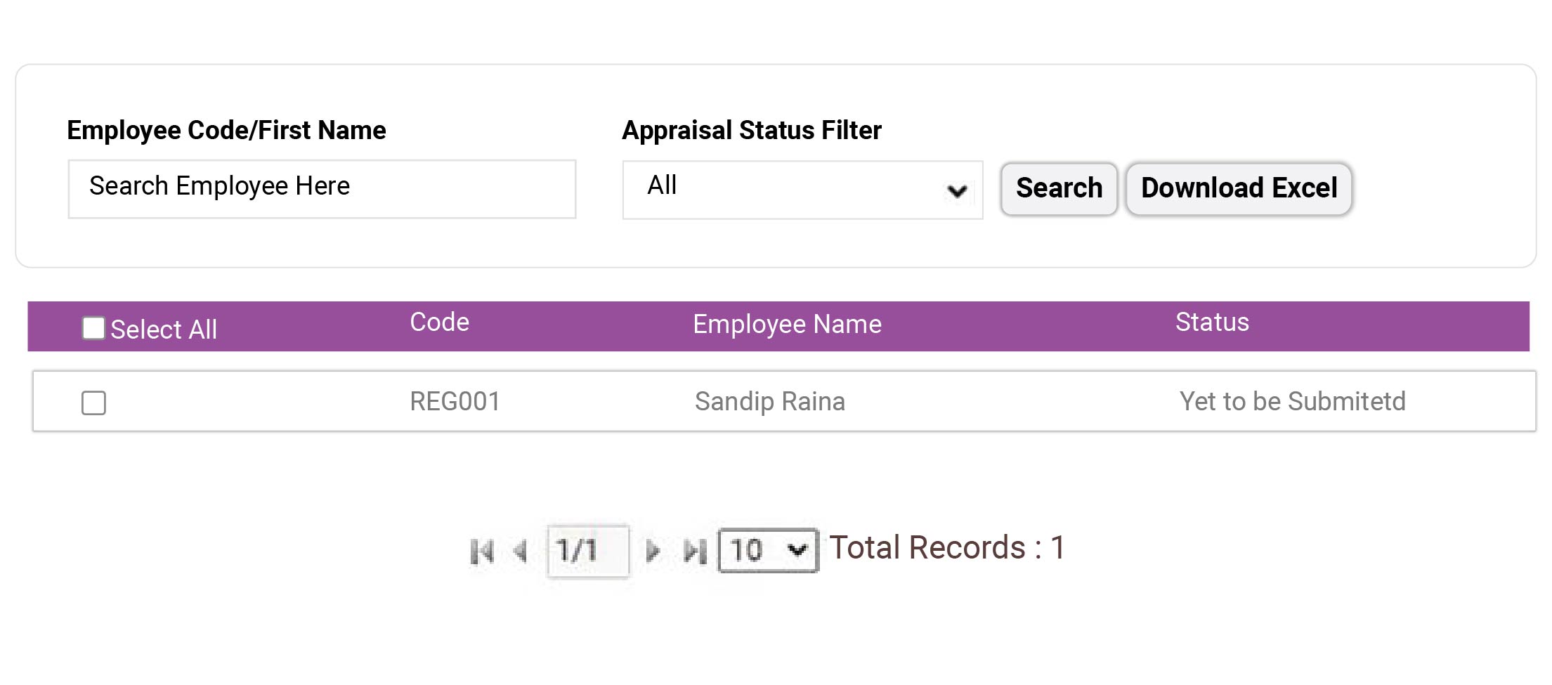Sort by the Code column header
Viewport: 1552px width, 685px height.
[x=438, y=323]
